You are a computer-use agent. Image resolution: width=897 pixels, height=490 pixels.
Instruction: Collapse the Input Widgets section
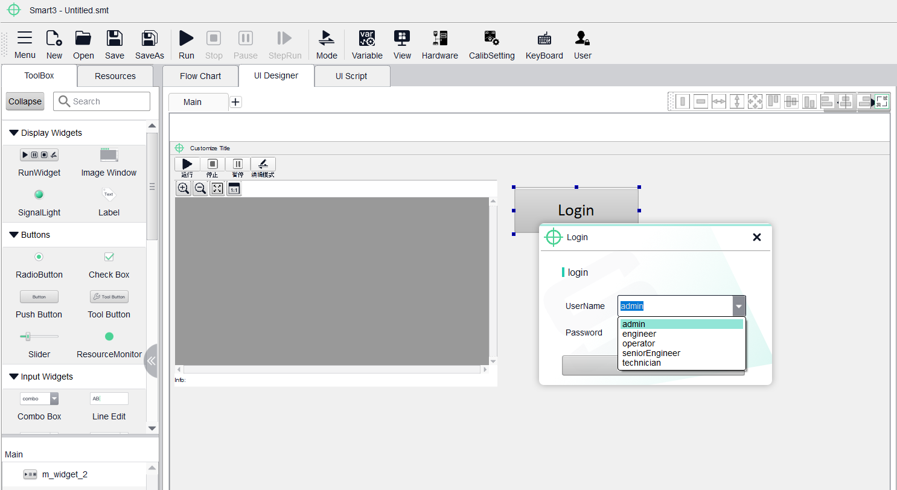(14, 377)
